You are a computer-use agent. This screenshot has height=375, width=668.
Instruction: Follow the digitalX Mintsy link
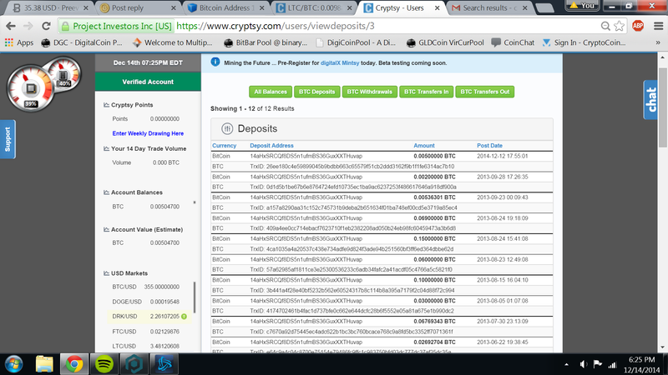tap(340, 63)
